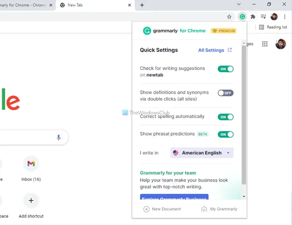
Task: Click the Grammarly popup scrollbar thumb
Action: [x=244, y=115]
